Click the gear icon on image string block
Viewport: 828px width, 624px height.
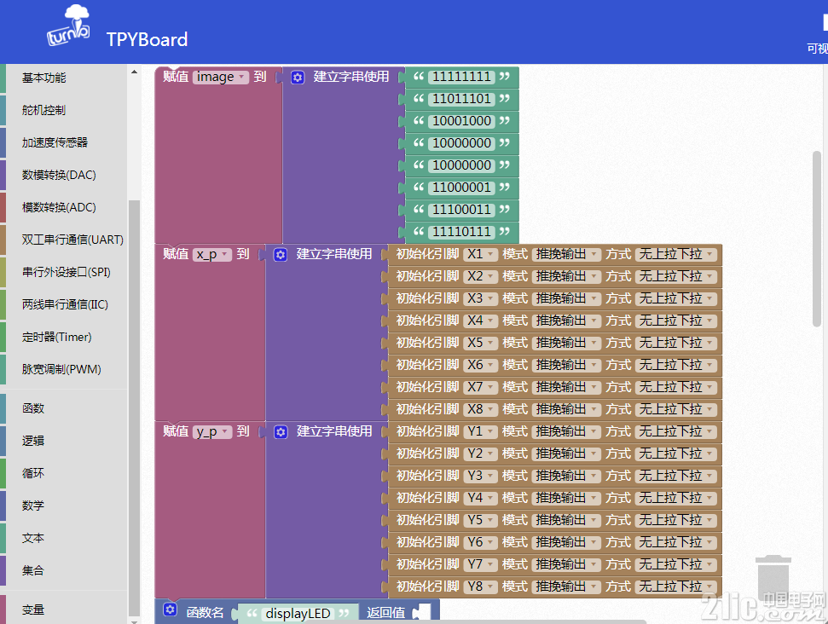point(298,78)
